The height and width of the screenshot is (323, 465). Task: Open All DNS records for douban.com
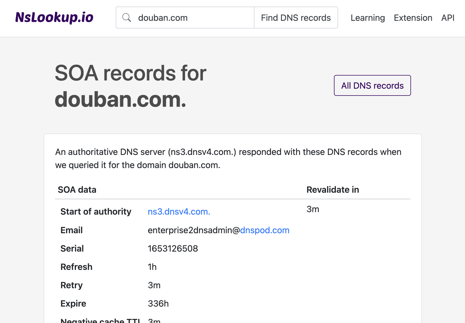(372, 85)
